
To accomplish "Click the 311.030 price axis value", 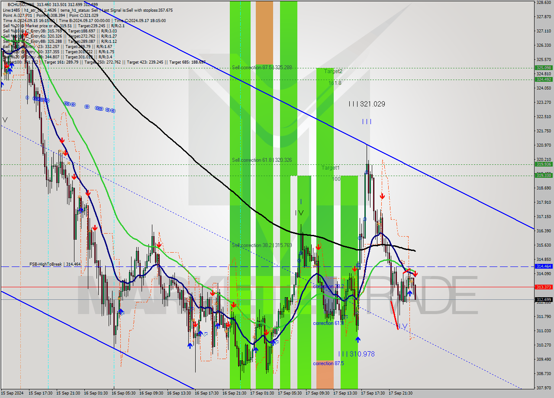I will (544, 331).
